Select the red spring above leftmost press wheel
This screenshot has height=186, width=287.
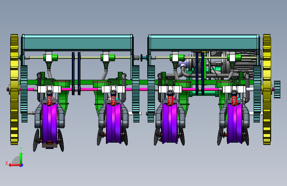49,100
